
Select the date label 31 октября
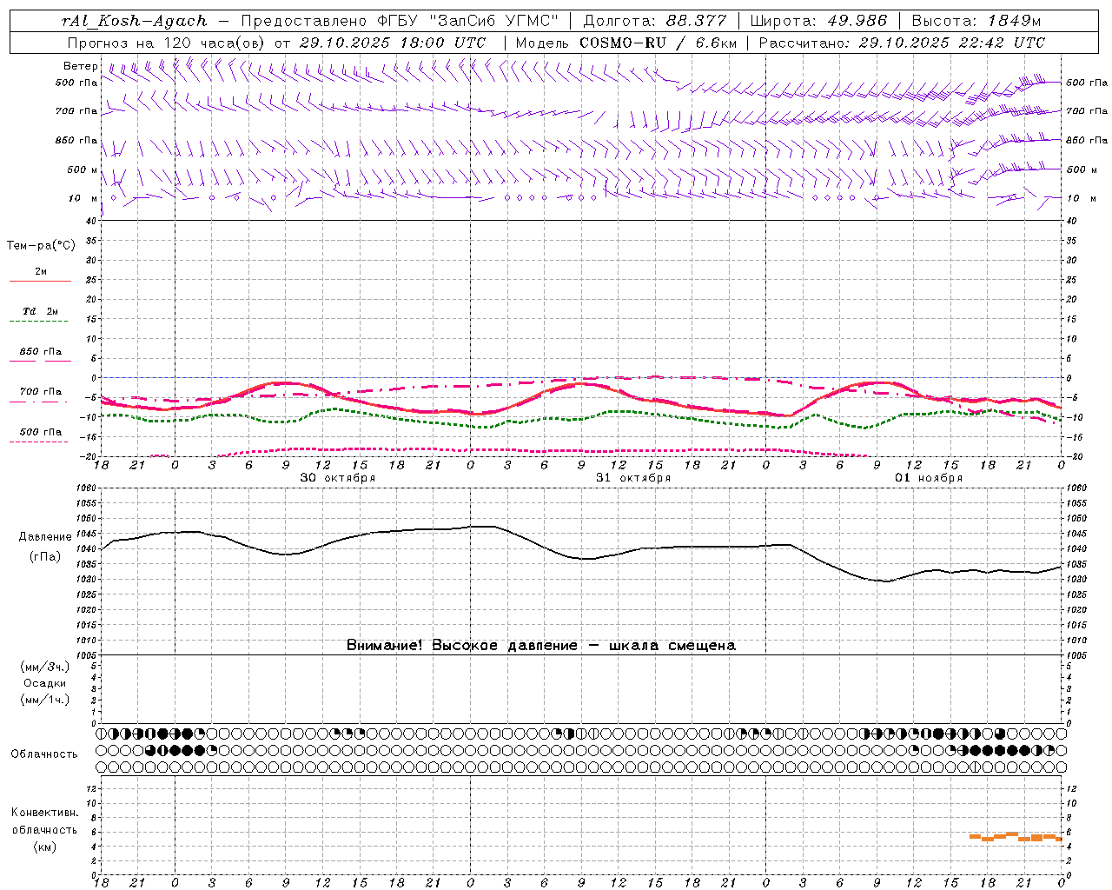pos(633,478)
